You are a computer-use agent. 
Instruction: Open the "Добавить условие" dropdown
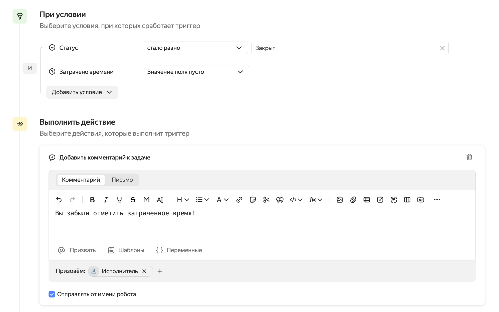(x=82, y=92)
